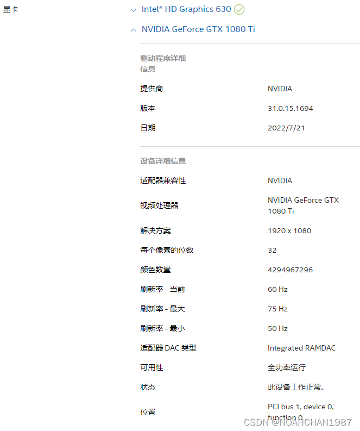Select the 显卡 category label
This screenshot has width=360, height=431.
pyautogui.click(x=10, y=9)
